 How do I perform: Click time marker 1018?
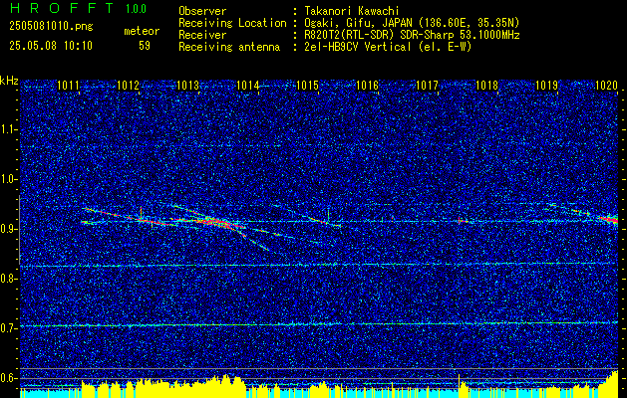coord(487,85)
